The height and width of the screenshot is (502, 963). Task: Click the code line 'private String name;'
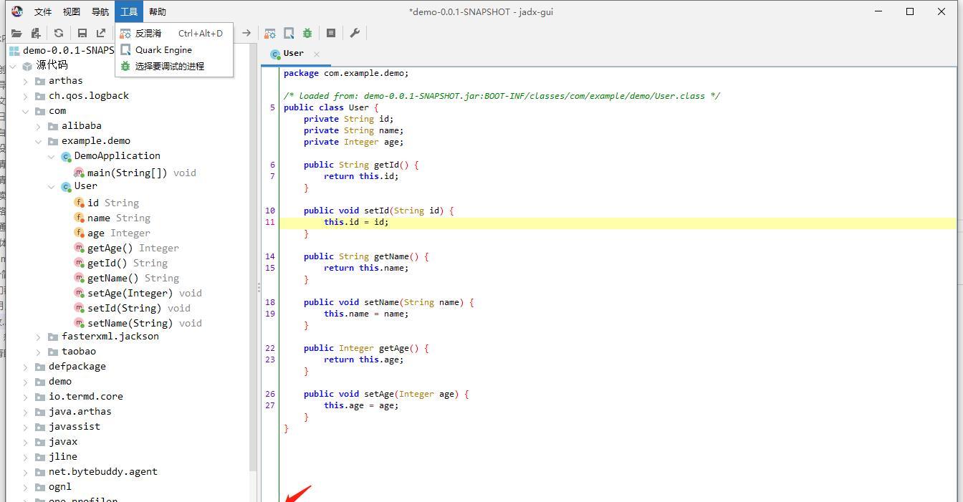click(x=353, y=130)
